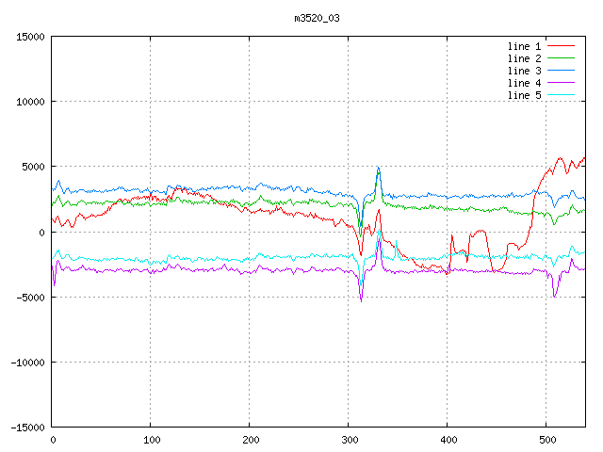
Task: Click the cyan line 5 legend sample
Action: (x=561, y=95)
